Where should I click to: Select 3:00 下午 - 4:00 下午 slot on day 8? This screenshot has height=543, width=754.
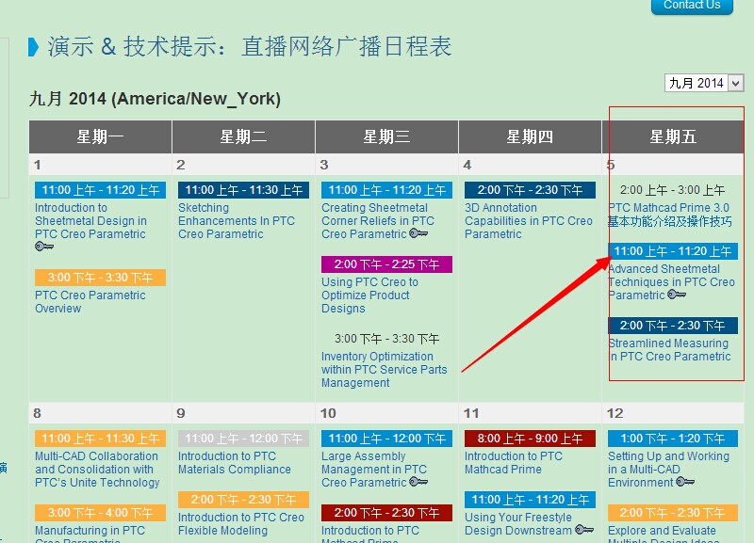100,513
